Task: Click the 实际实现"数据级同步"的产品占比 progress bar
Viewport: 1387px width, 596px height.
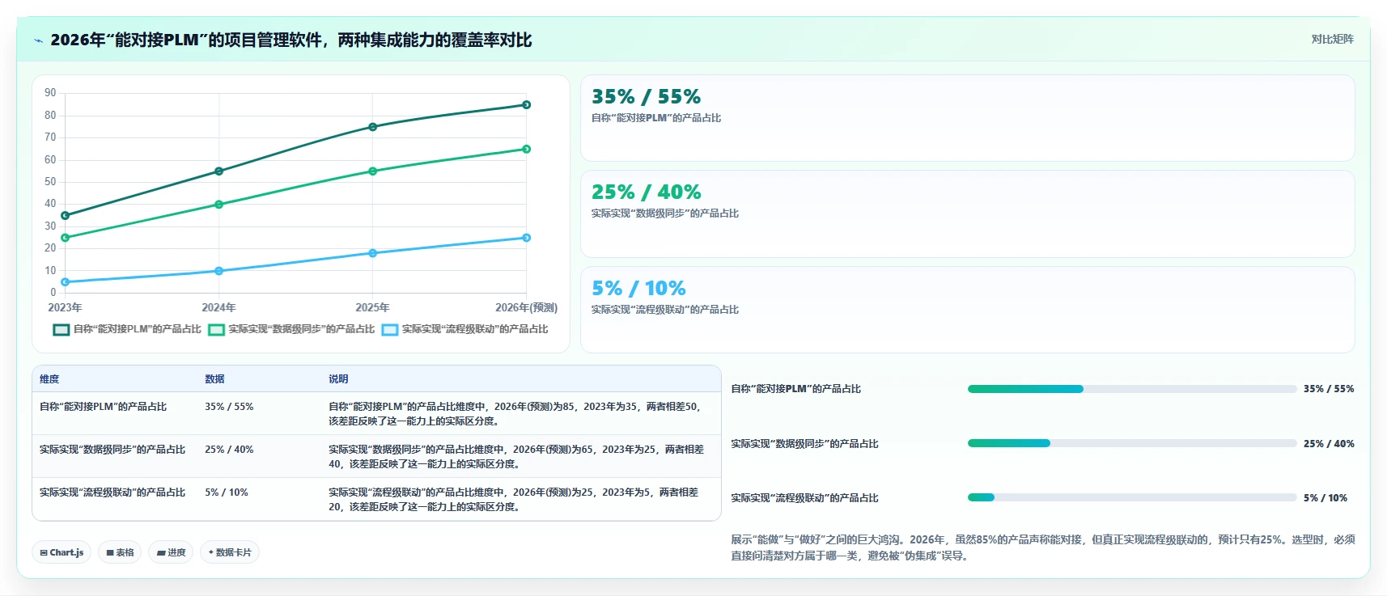Action: click(1132, 443)
